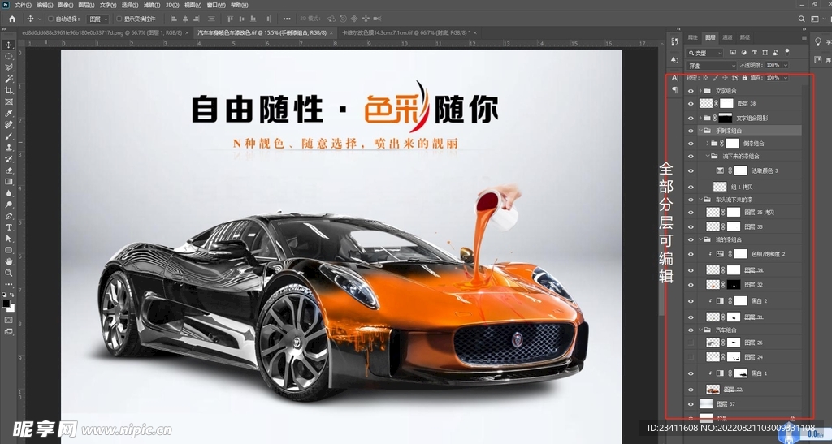Screen dimensions: 832x444
Task: Enable the 显示变换控件 checkbox
Action: coord(119,19)
